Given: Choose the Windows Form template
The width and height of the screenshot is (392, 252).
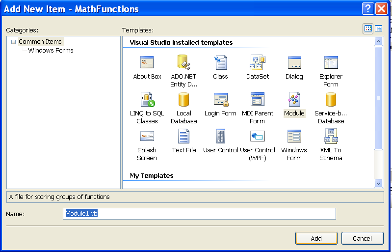Looking at the screenshot, I should point(294,136).
